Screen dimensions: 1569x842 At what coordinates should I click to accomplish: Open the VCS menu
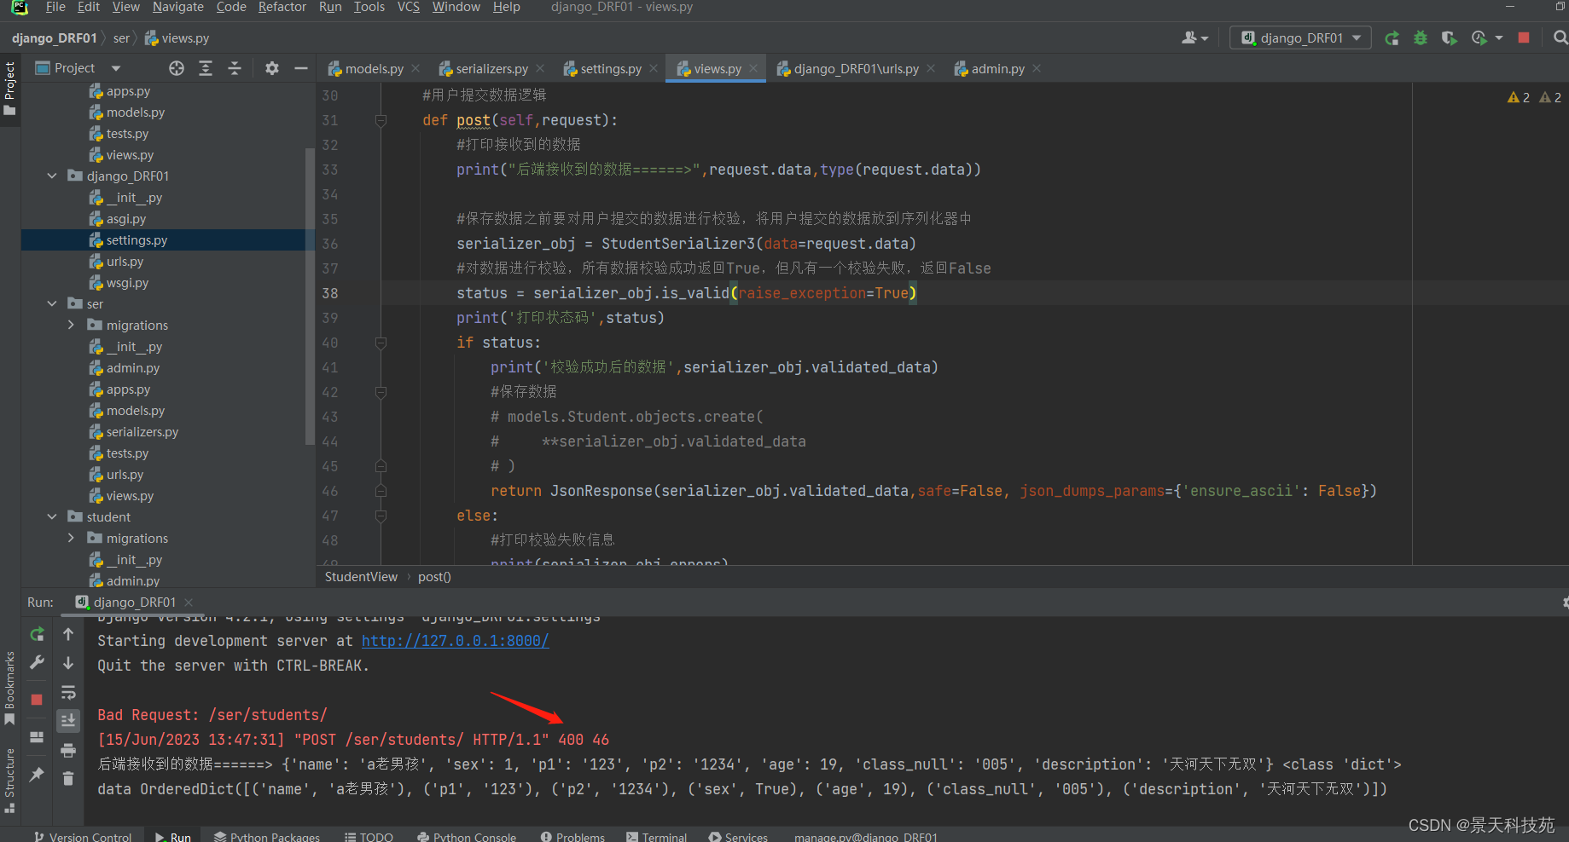point(409,7)
